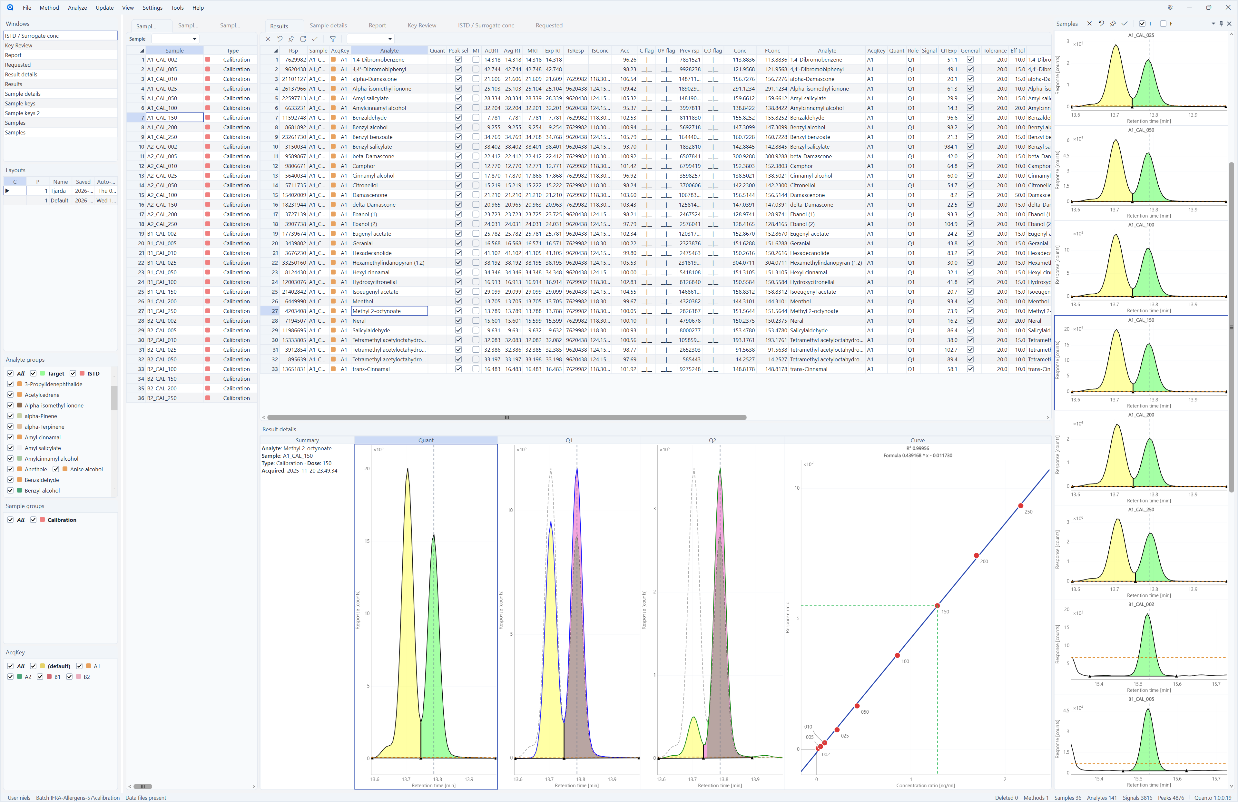Toggle the Calibration sample group checkbox

(33, 520)
